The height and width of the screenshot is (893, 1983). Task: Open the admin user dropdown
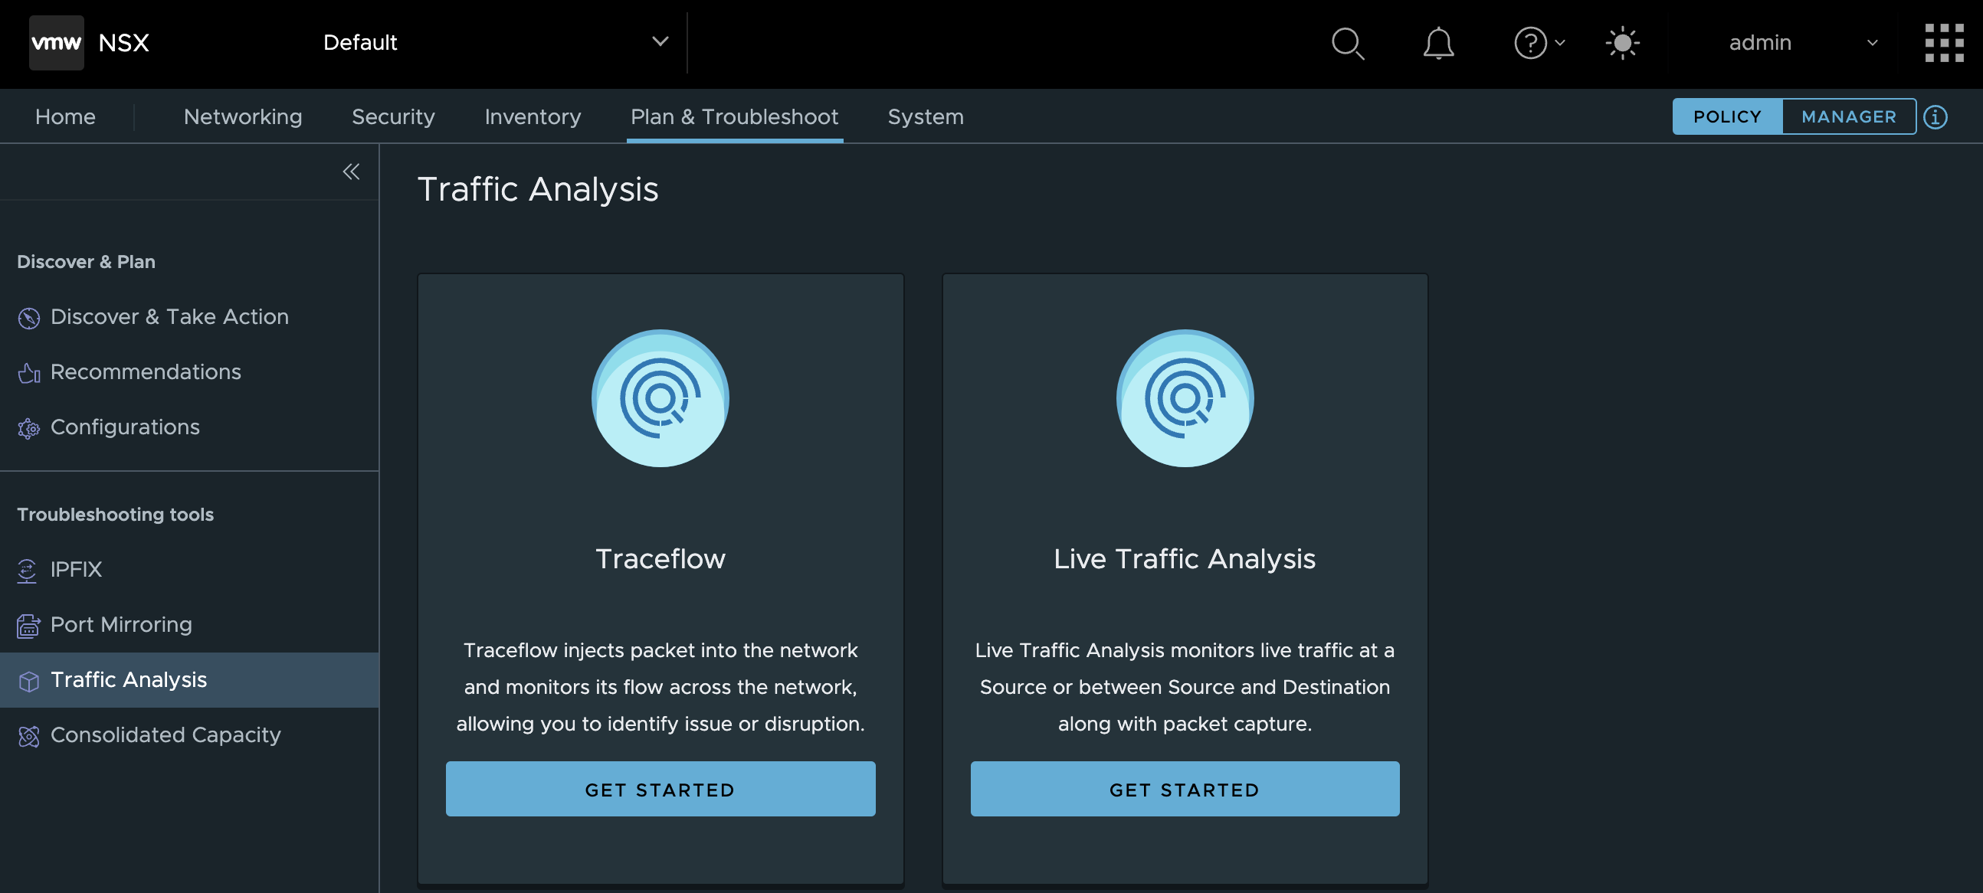point(1801,43)
